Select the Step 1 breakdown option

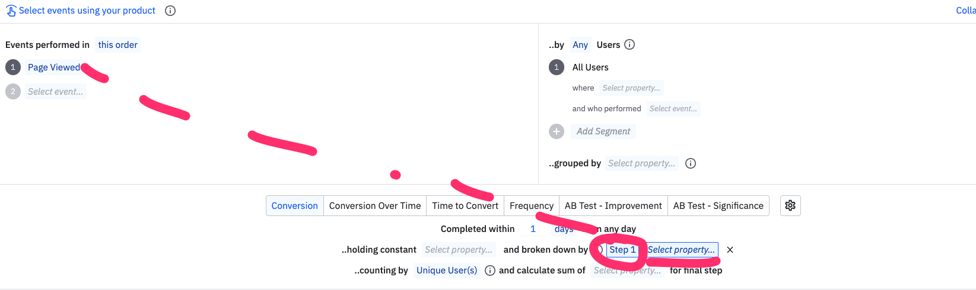pyautogui.click(x=622, y=250)
